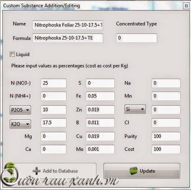
Task: Click the plus icon on Add to Database
Action: pos(36,171)
